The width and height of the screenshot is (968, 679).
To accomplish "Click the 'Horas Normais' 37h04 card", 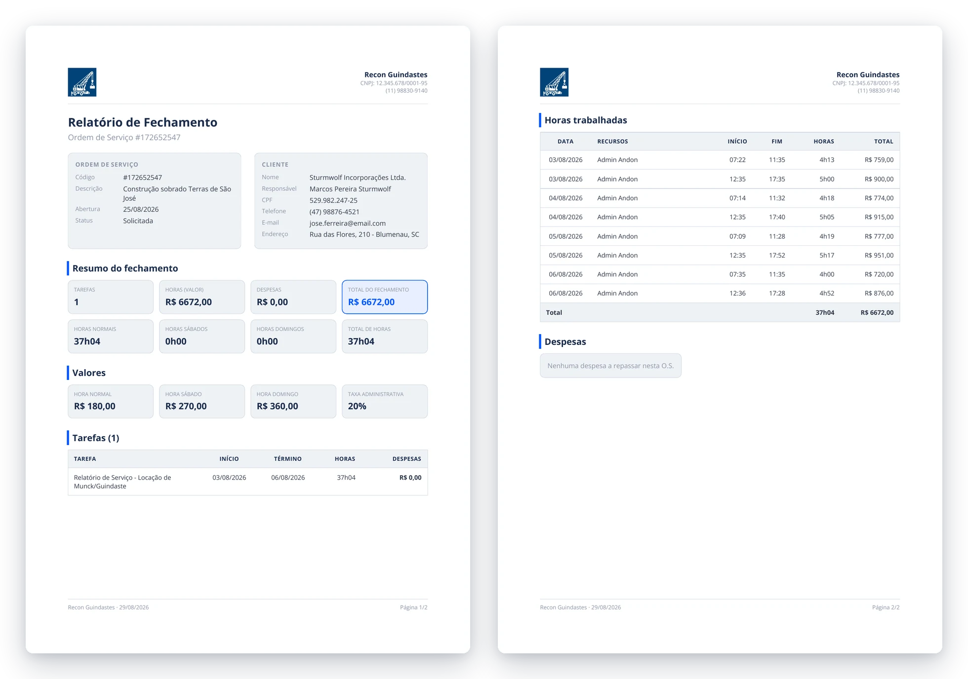I will coord(111,337).
